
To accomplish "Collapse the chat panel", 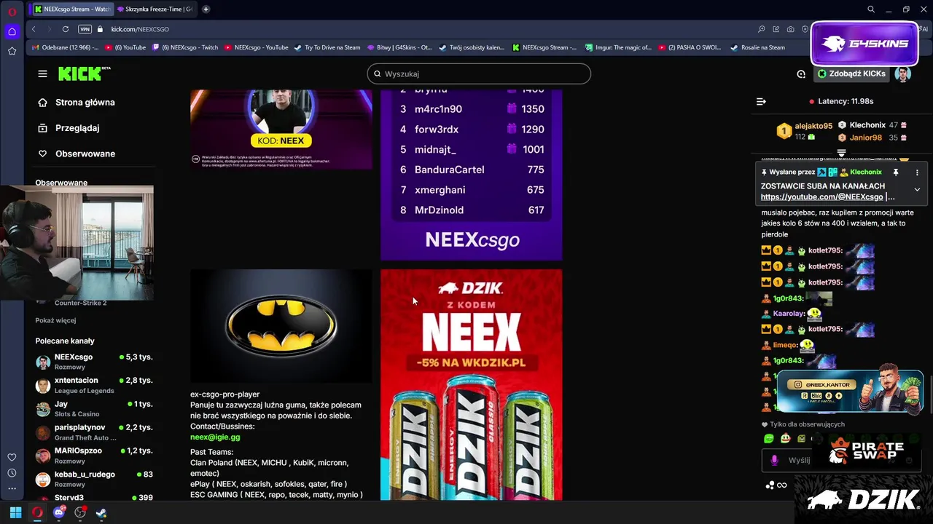I will (761, 102).
